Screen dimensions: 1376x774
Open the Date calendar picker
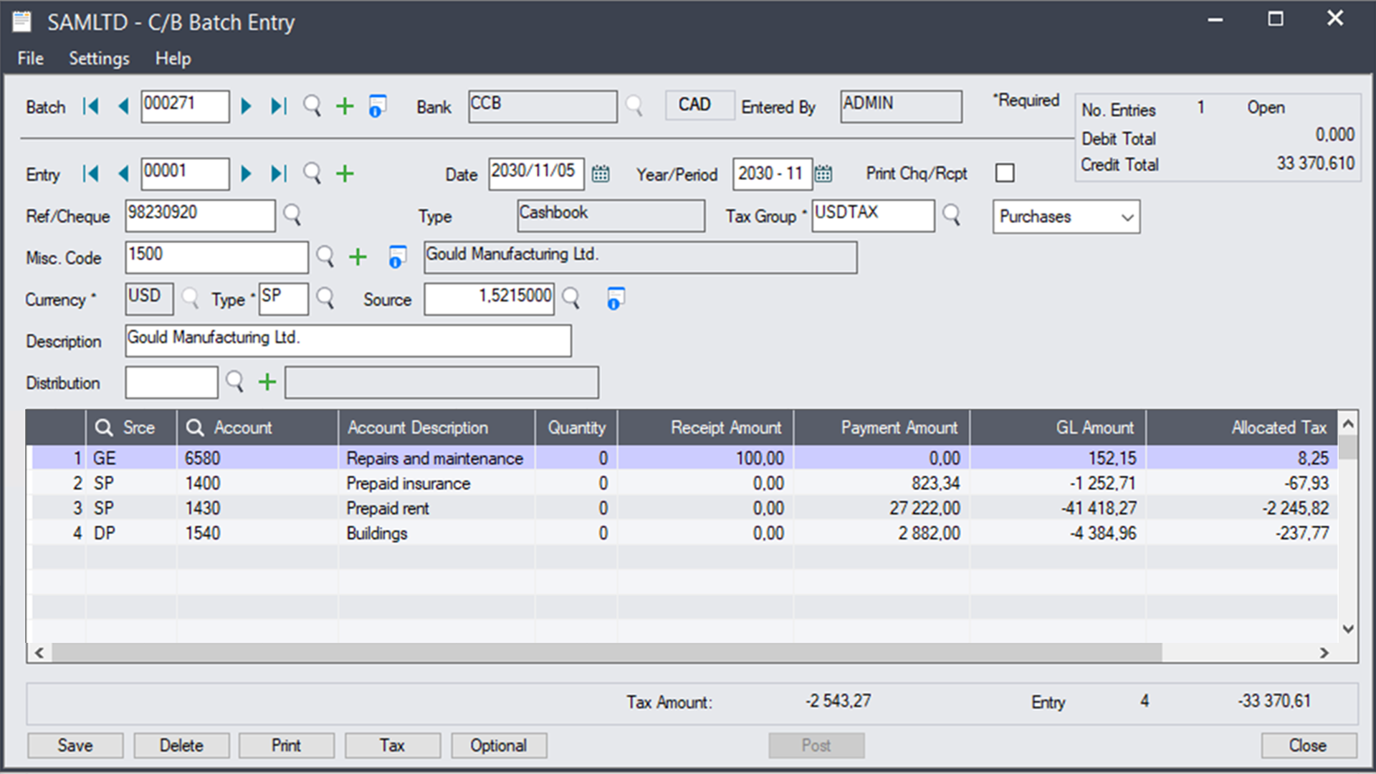pos(601,173)
